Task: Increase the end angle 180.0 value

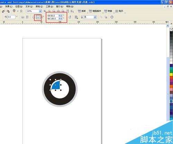Action: [x=61, y=19]
